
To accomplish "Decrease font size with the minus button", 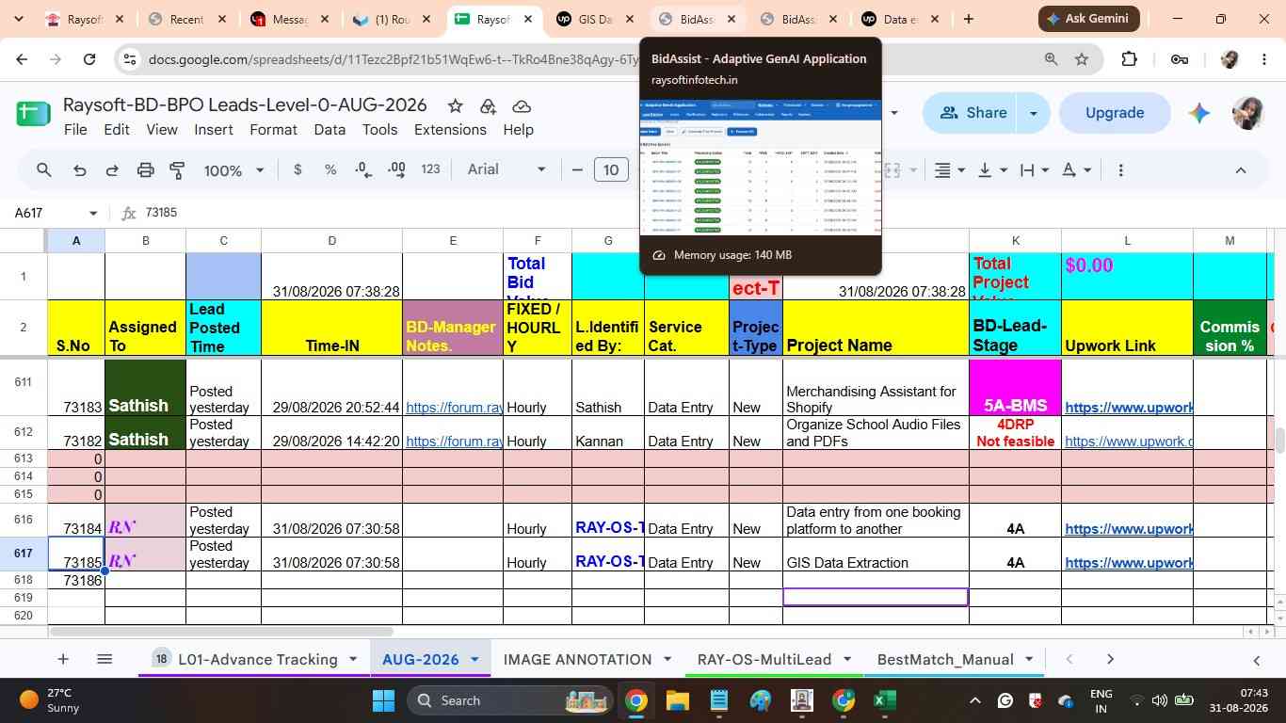I will [x=577, y=170].
